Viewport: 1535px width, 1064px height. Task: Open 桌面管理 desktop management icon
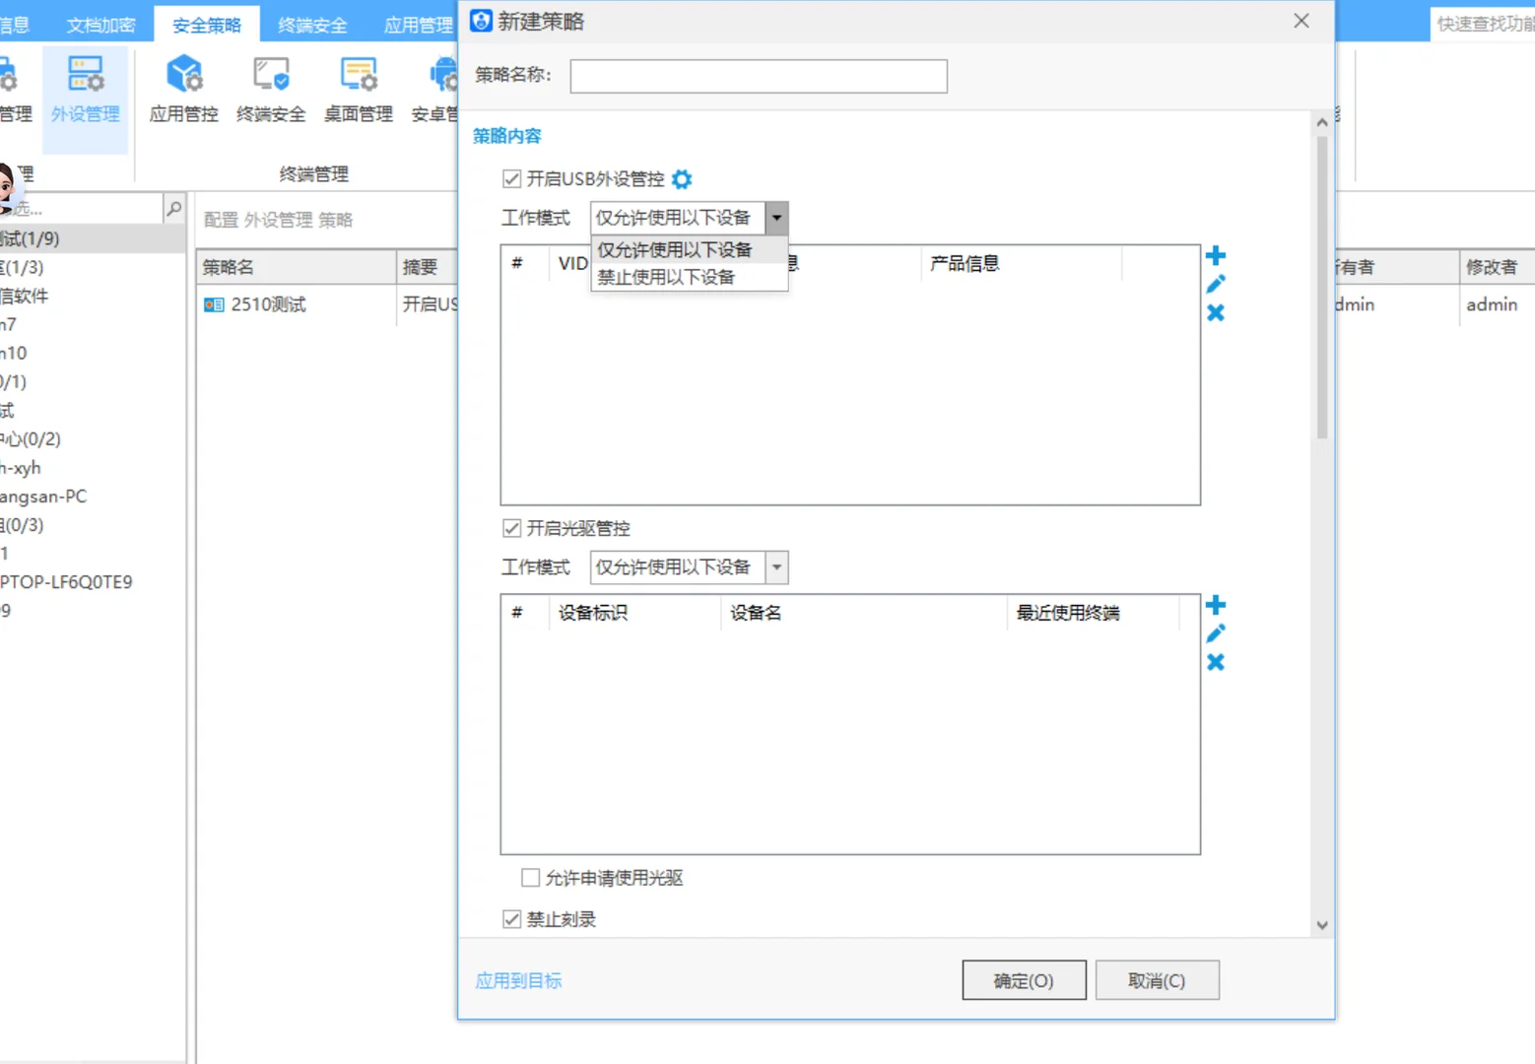click(x=359, y=90)
